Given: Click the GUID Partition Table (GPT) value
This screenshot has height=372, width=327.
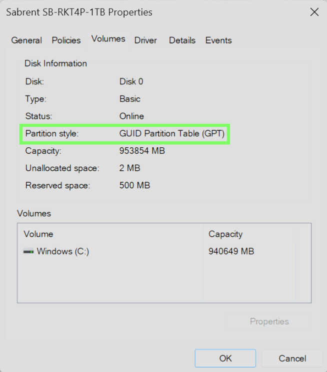Looking at the screenshot, I should 172,134.
